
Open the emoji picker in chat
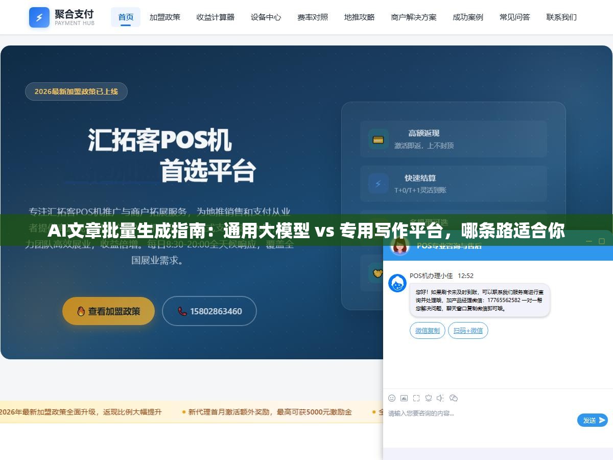tap(392, 398)
